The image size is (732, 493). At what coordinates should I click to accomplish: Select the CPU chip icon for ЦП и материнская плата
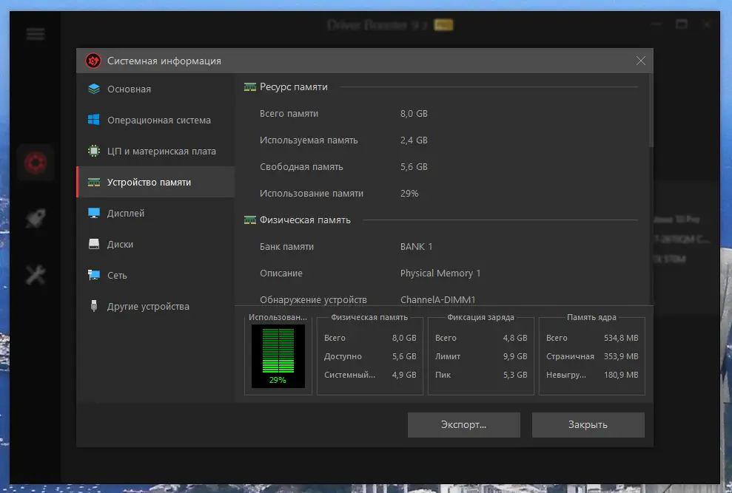click(x=94, y=151)
